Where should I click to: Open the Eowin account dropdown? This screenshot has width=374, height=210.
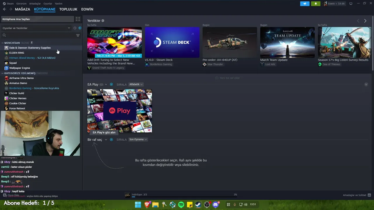[334, 3]
